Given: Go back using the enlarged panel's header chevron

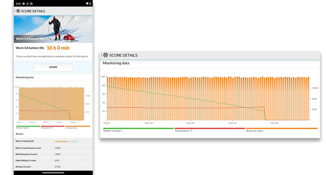Looking at the screenshot, I should pyautogui.click(x=102, y=55).
